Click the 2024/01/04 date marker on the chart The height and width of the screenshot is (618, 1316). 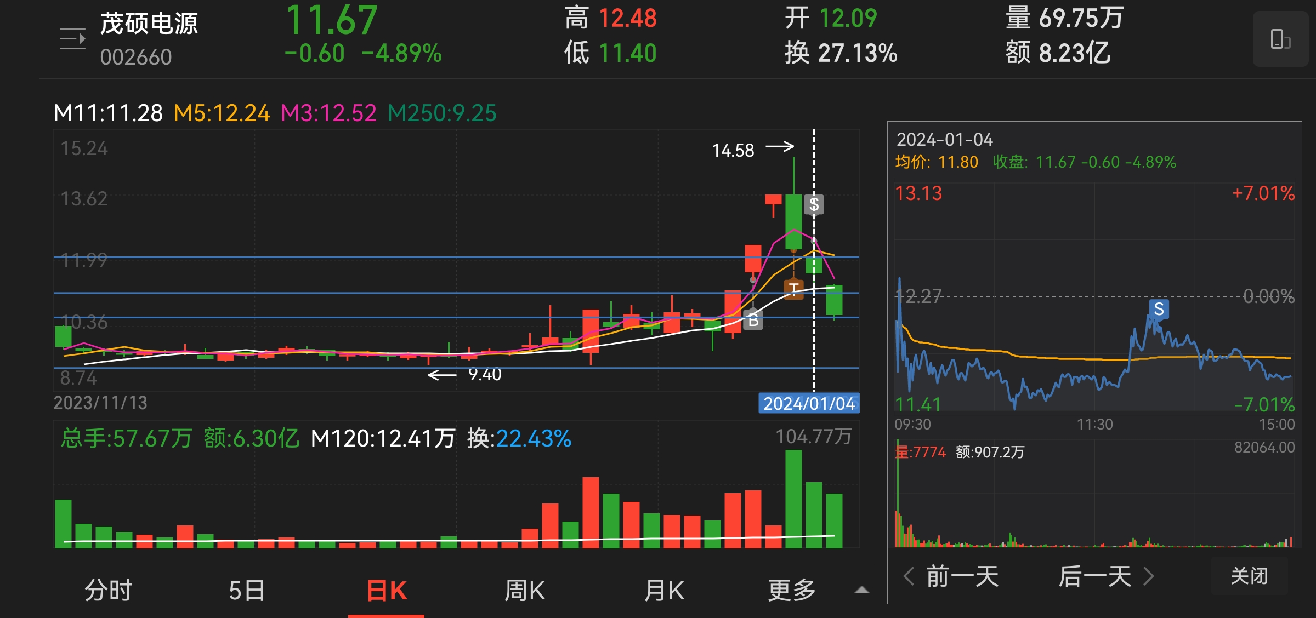(809, 404)
